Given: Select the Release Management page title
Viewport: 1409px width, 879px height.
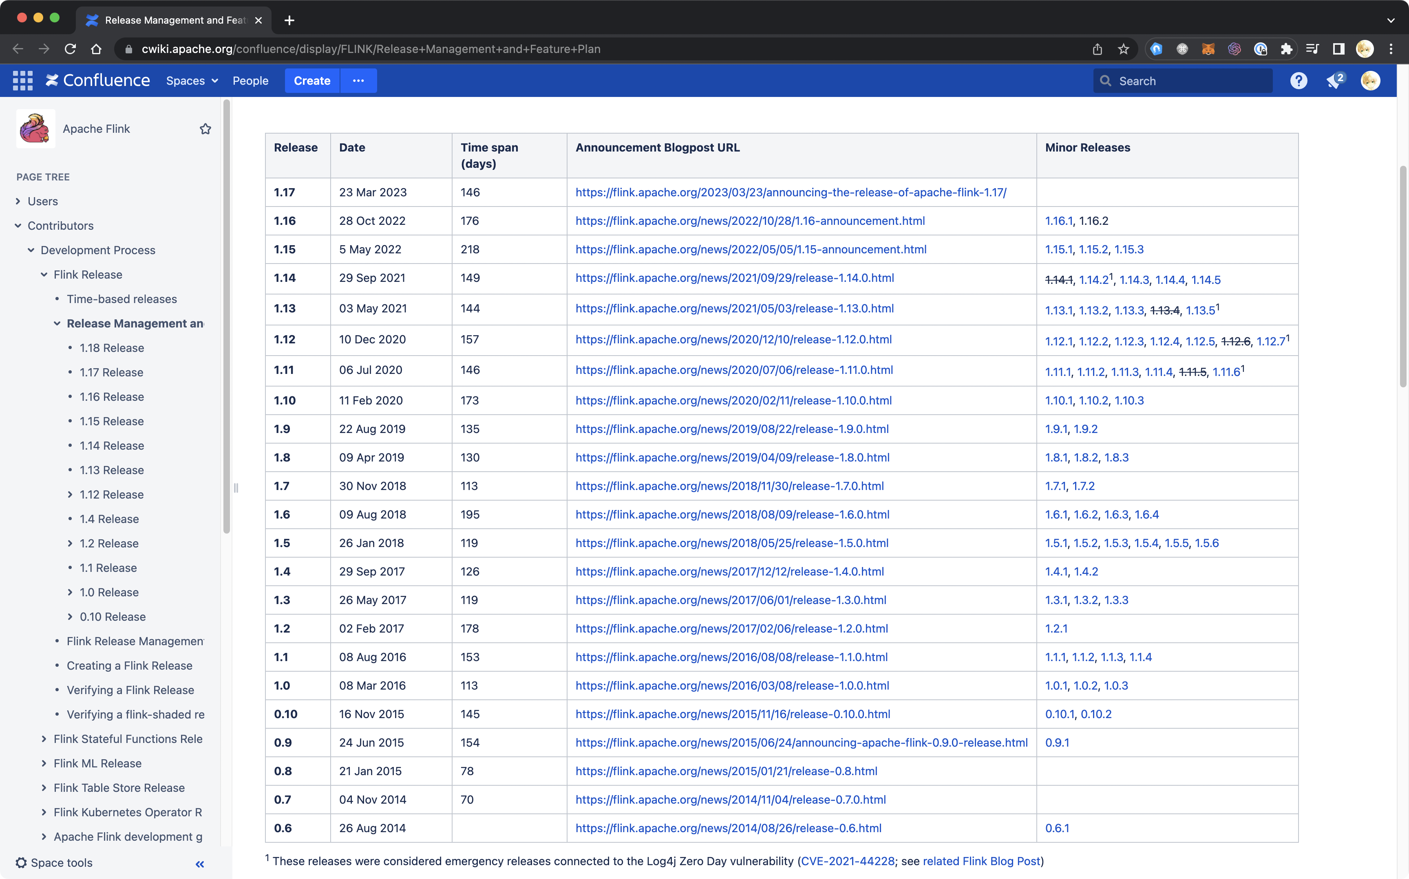Looking at the screenshot, I should (136, 323).
